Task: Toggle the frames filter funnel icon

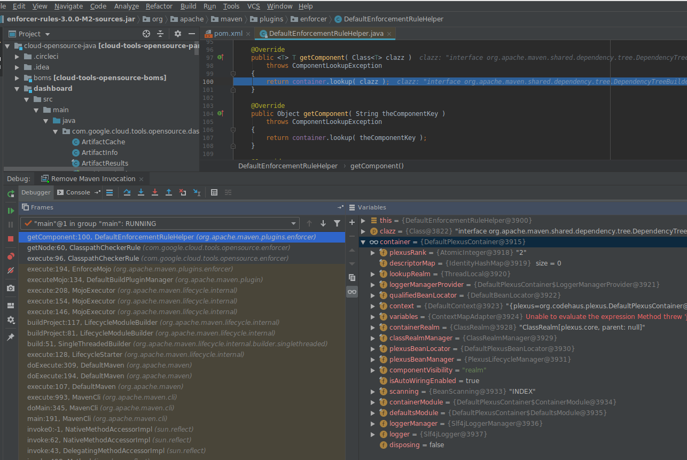Action: coord(337,223)
